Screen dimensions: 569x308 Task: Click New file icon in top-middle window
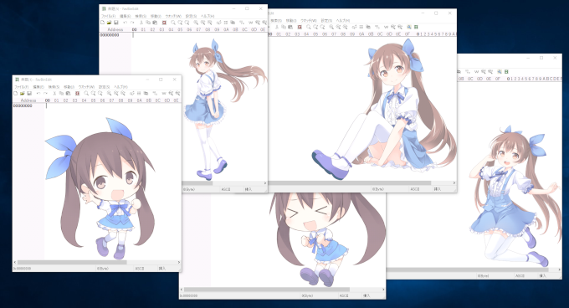(102, 23)
